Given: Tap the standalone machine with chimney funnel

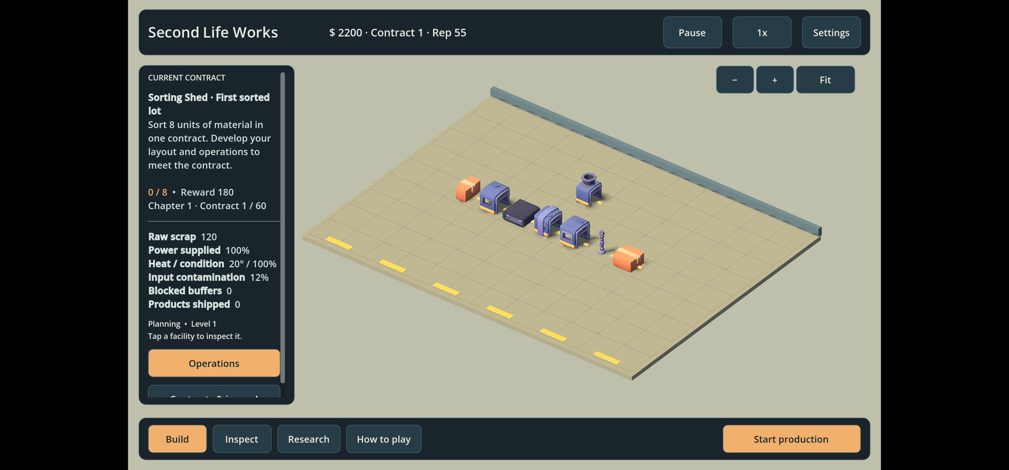Looking at the screenshot, I should coord(589,189).
